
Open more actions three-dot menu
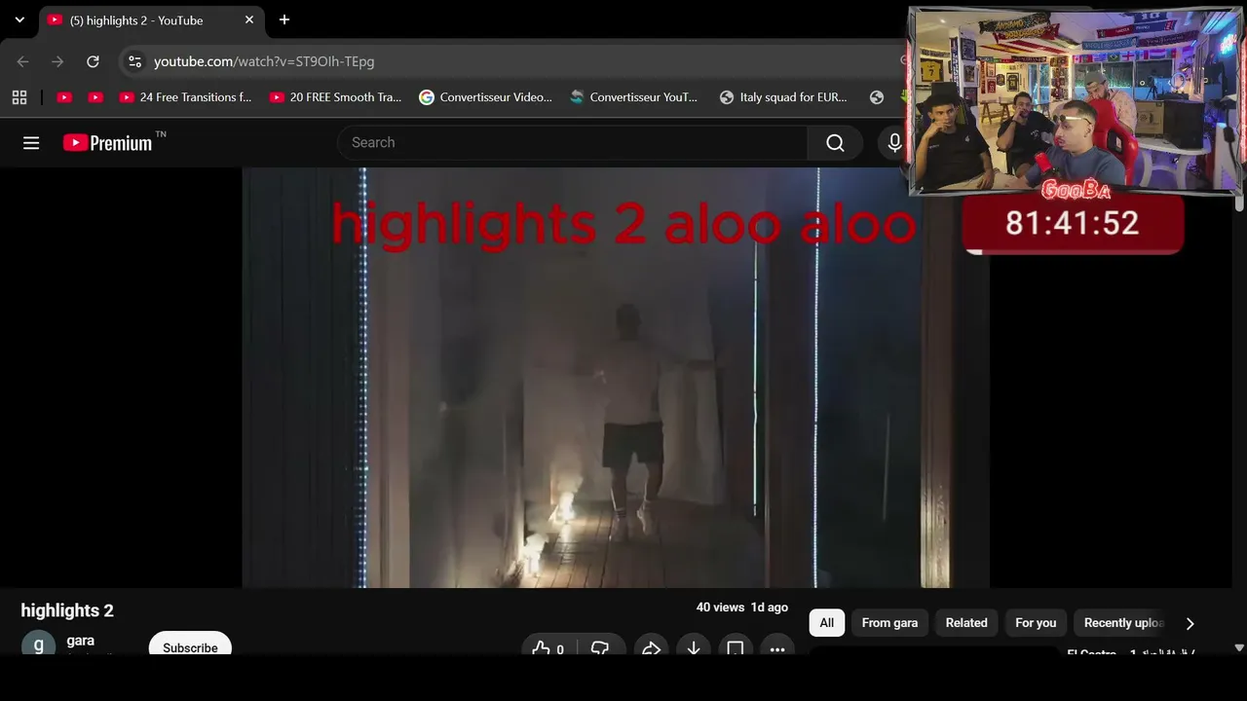click(777, 648)
